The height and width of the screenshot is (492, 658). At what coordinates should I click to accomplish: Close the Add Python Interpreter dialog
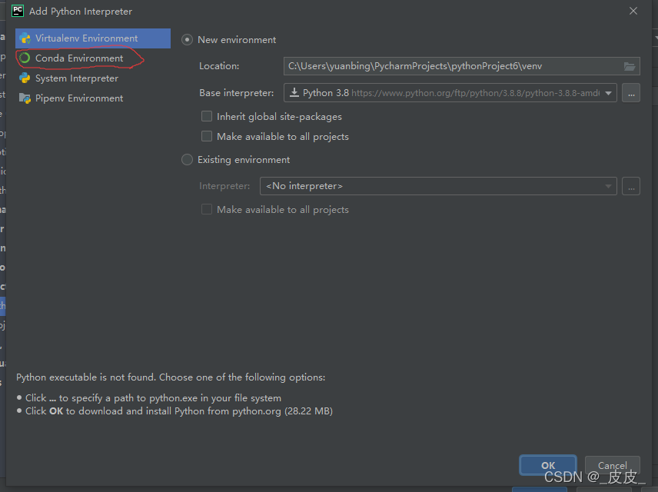coord(633,11)
